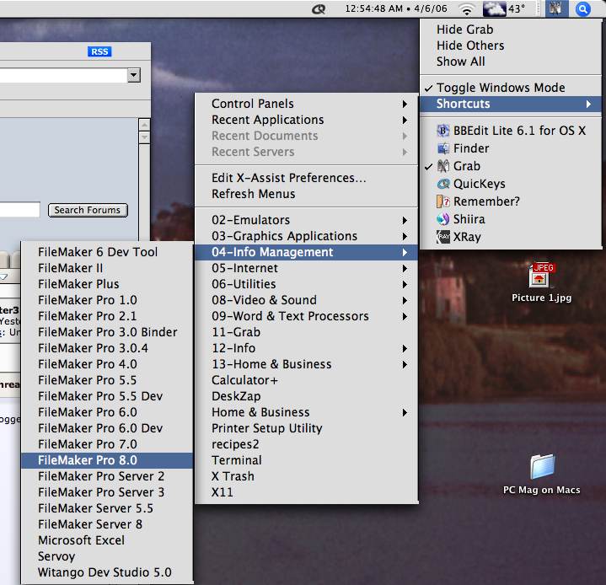This screenshot has width=606, height=585.
Task: Launch FileMaker Server 8
Action: 107,524
